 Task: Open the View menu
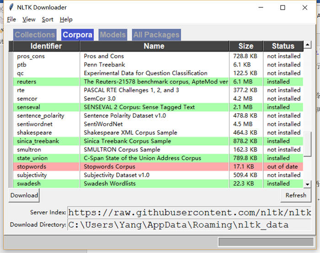pyautogui.click(x=29, y=19)
